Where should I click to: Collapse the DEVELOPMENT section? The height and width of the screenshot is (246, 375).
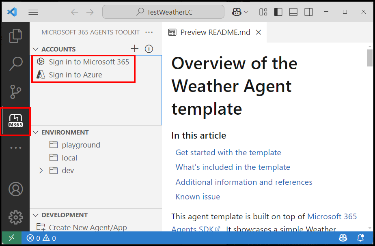point(35,215)
